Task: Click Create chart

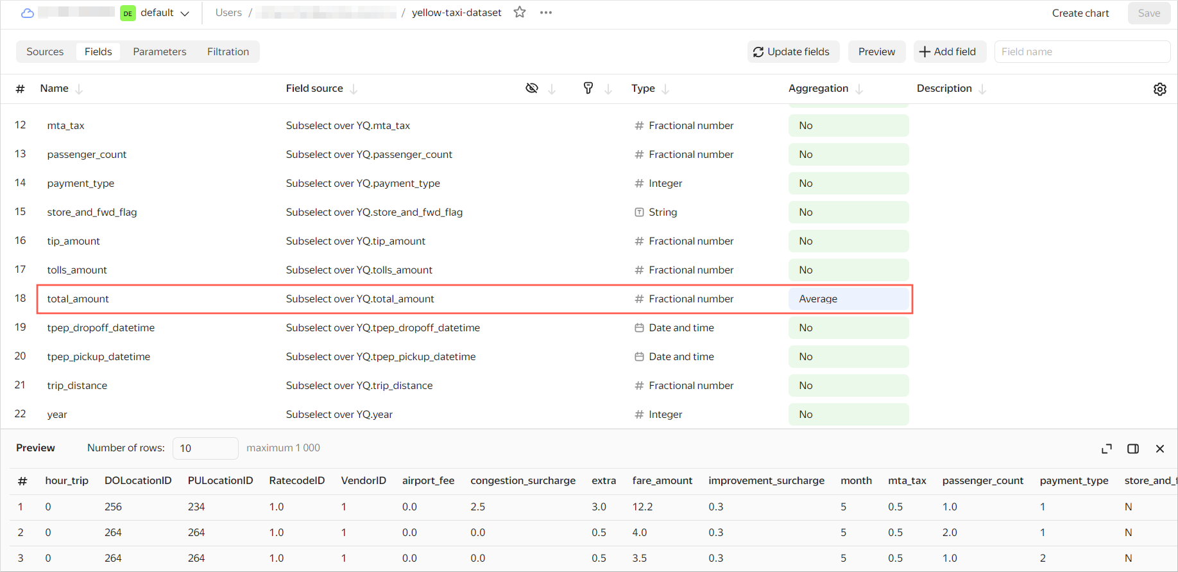Action: pyautogui.click(x=1080, y=13)
